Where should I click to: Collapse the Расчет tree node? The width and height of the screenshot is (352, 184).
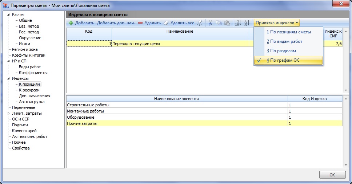pos(9,15)
